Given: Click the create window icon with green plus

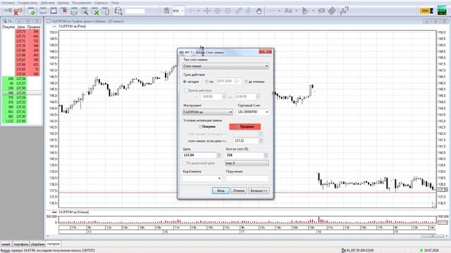Looking at the screenshot, I should 31,11.
